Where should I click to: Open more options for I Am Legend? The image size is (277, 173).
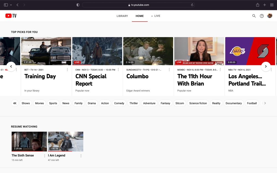point(81,156)
